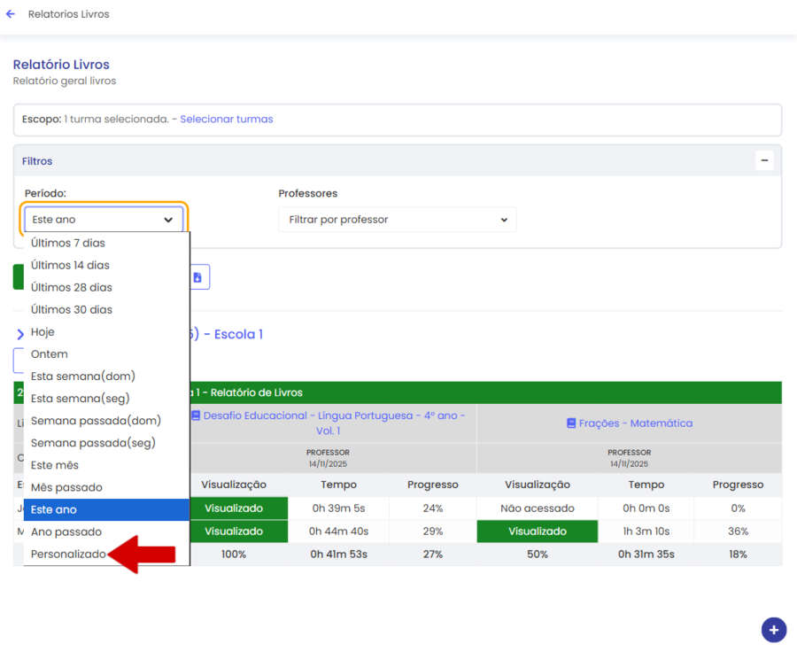Select Personalizado from the period list
The image size is (797, 652).
click(68, 554)
